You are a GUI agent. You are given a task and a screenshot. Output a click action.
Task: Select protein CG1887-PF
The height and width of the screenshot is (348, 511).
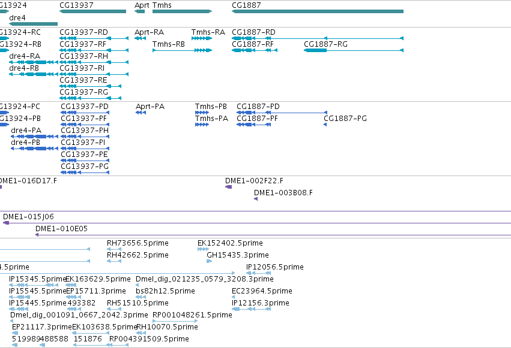click(x=253, y=125)
